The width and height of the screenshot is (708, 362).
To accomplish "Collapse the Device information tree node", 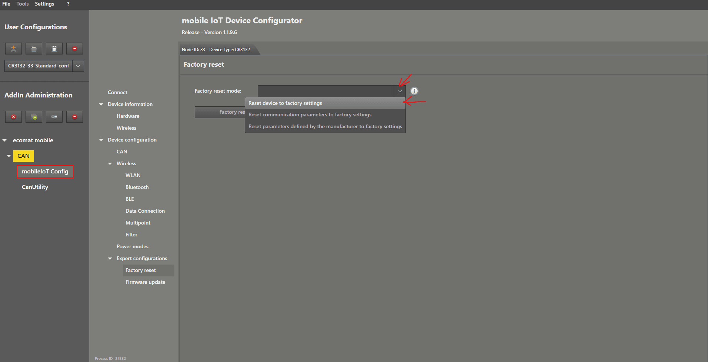I will [101, 104].
